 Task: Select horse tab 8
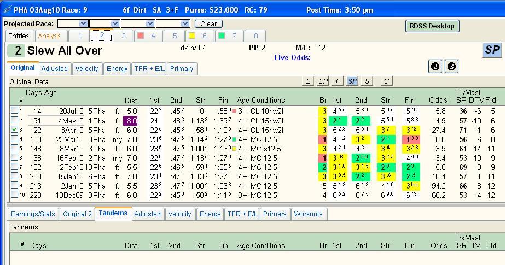tap(256, 36)
